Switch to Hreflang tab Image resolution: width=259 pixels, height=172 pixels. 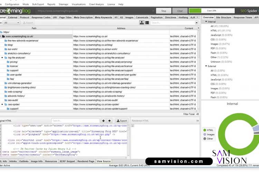(183, 18)
